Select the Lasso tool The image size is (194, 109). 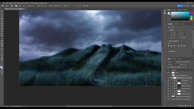point(2,16)
